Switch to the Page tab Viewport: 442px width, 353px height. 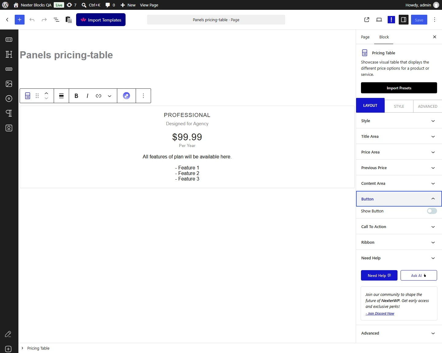pyautogui.click(x=365, y=37)
